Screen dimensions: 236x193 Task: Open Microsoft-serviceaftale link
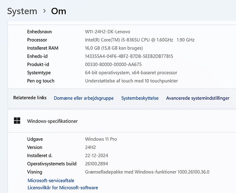click(51, 181)
